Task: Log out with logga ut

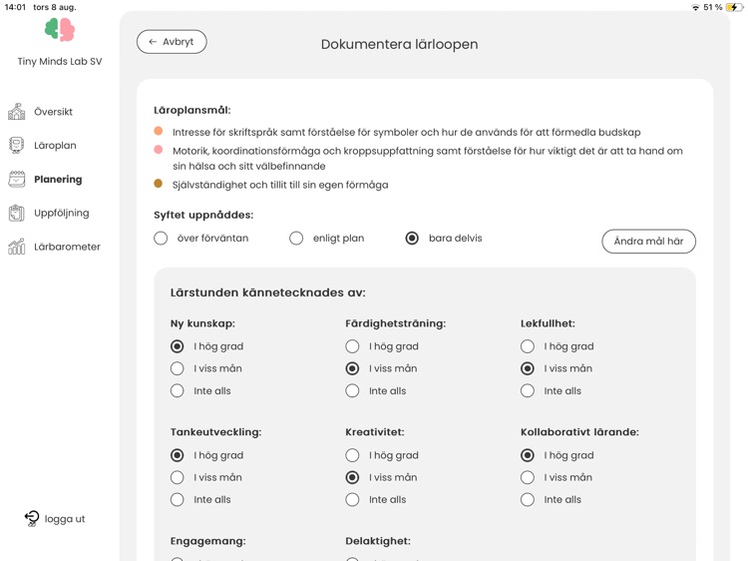Action: (x=65, y=519)
